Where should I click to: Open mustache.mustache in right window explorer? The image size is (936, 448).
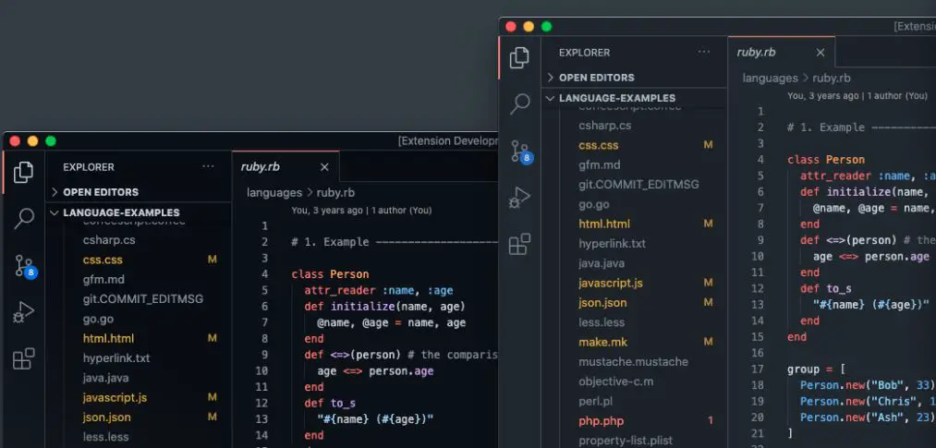634,361
